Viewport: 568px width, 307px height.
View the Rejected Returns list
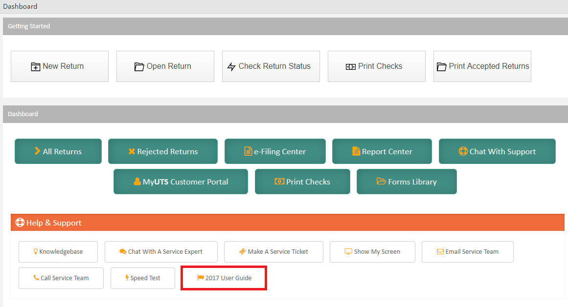163,151
